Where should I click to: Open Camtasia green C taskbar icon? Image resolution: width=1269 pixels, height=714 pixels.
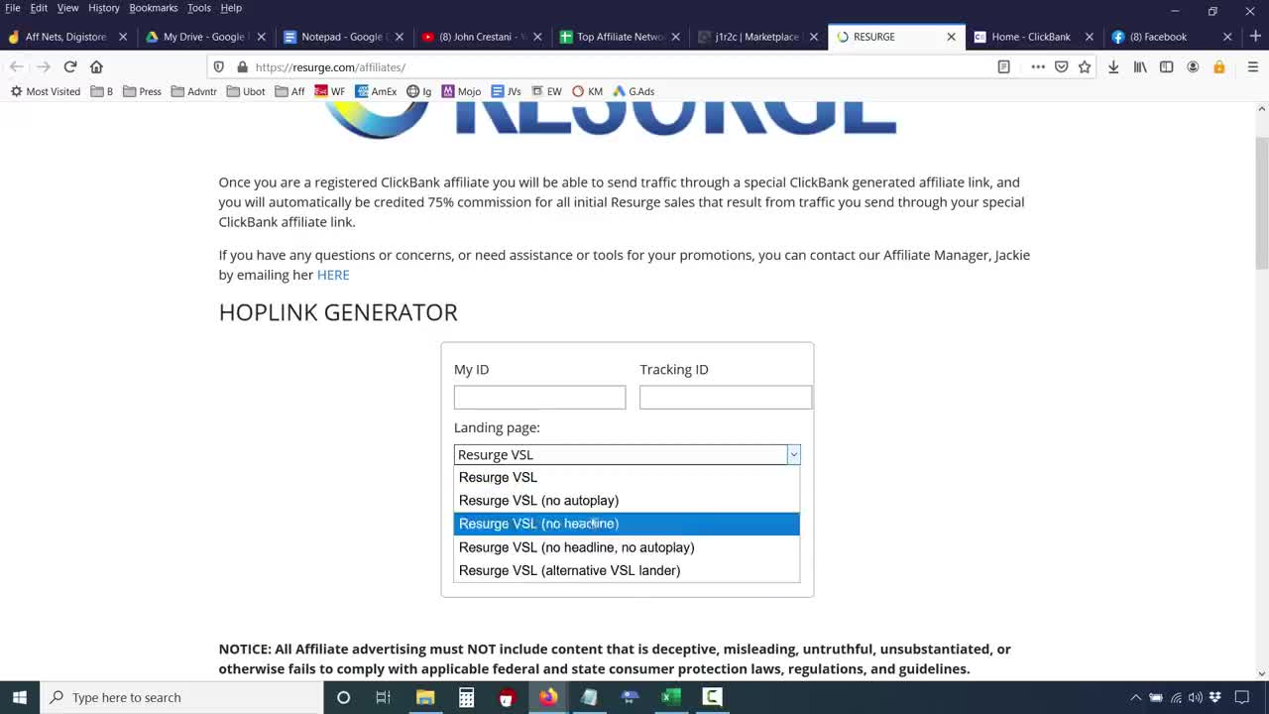712,697
